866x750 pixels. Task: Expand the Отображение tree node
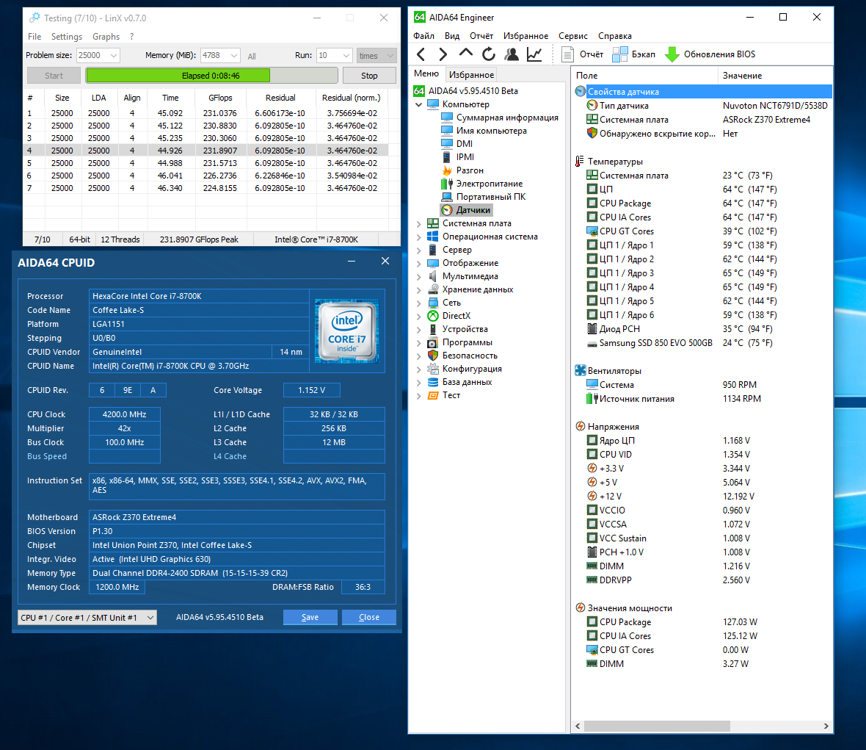[x=418, y=264]
